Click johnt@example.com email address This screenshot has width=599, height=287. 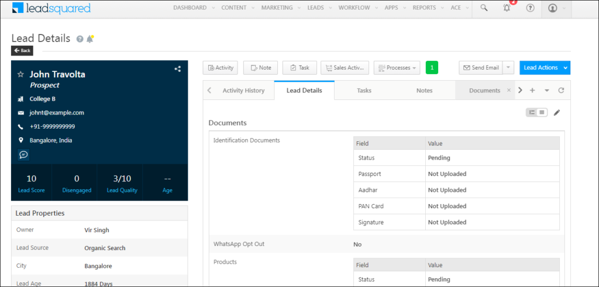point(57,113)
